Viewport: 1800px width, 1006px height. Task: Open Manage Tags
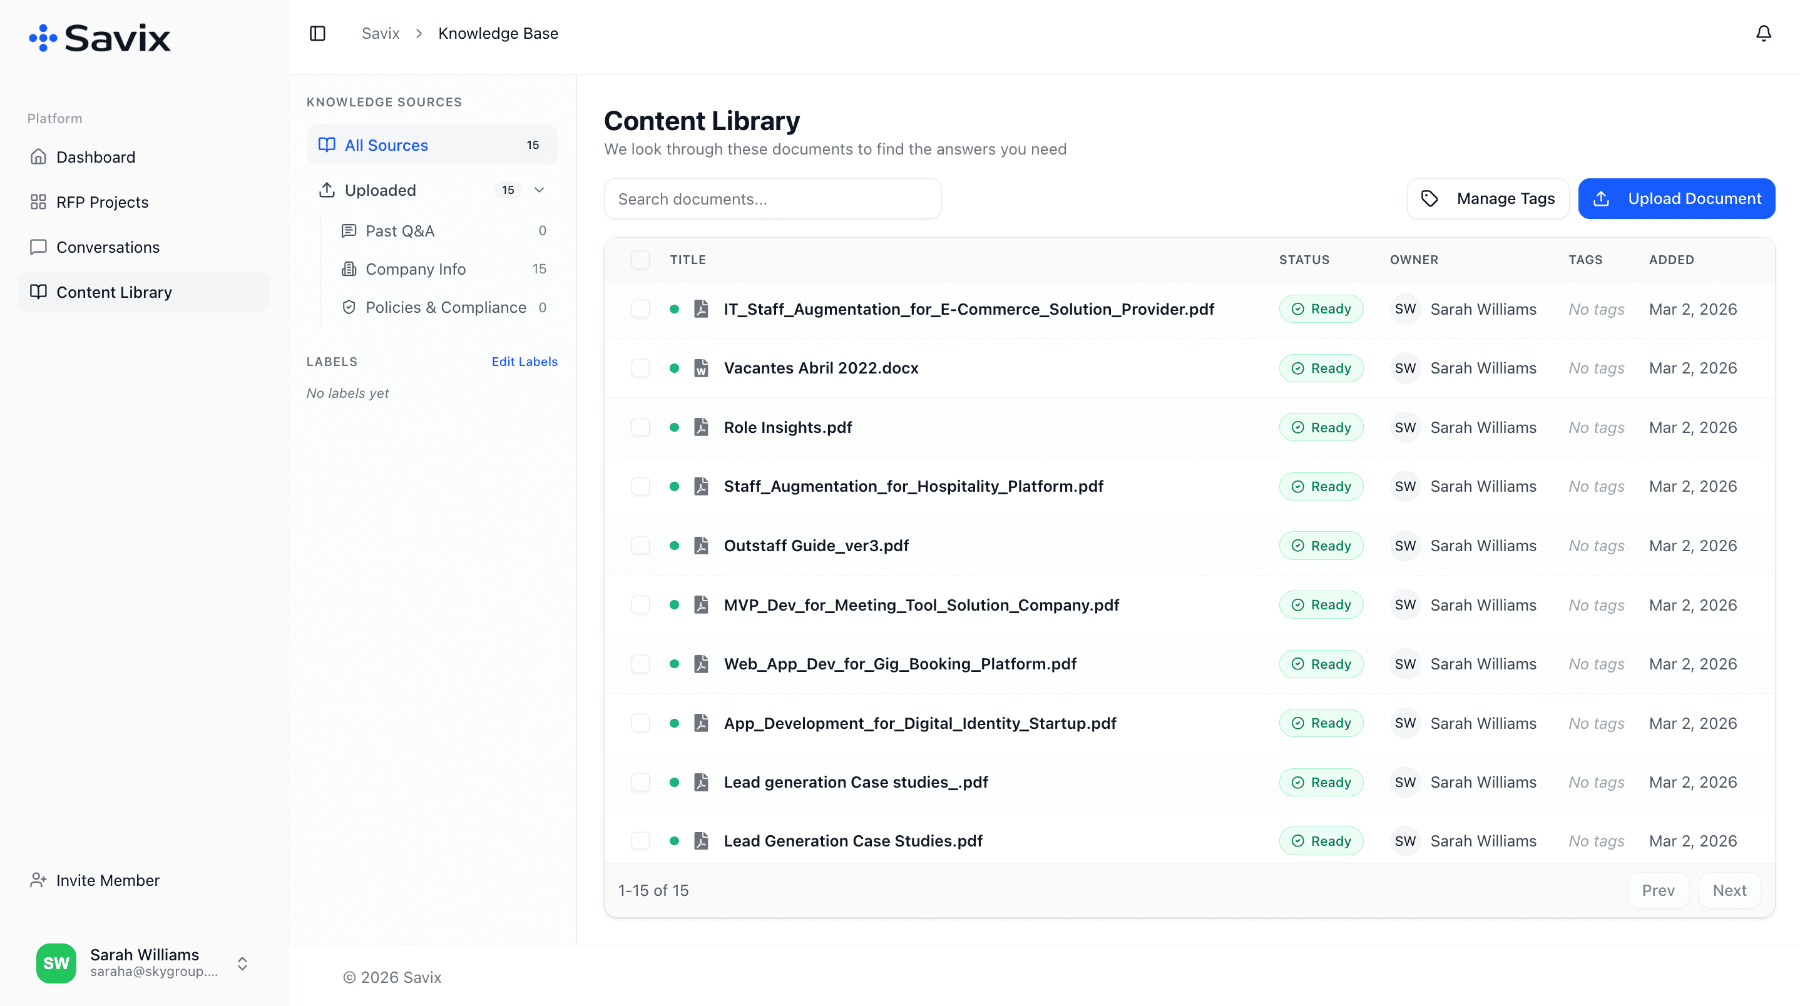1488,198
